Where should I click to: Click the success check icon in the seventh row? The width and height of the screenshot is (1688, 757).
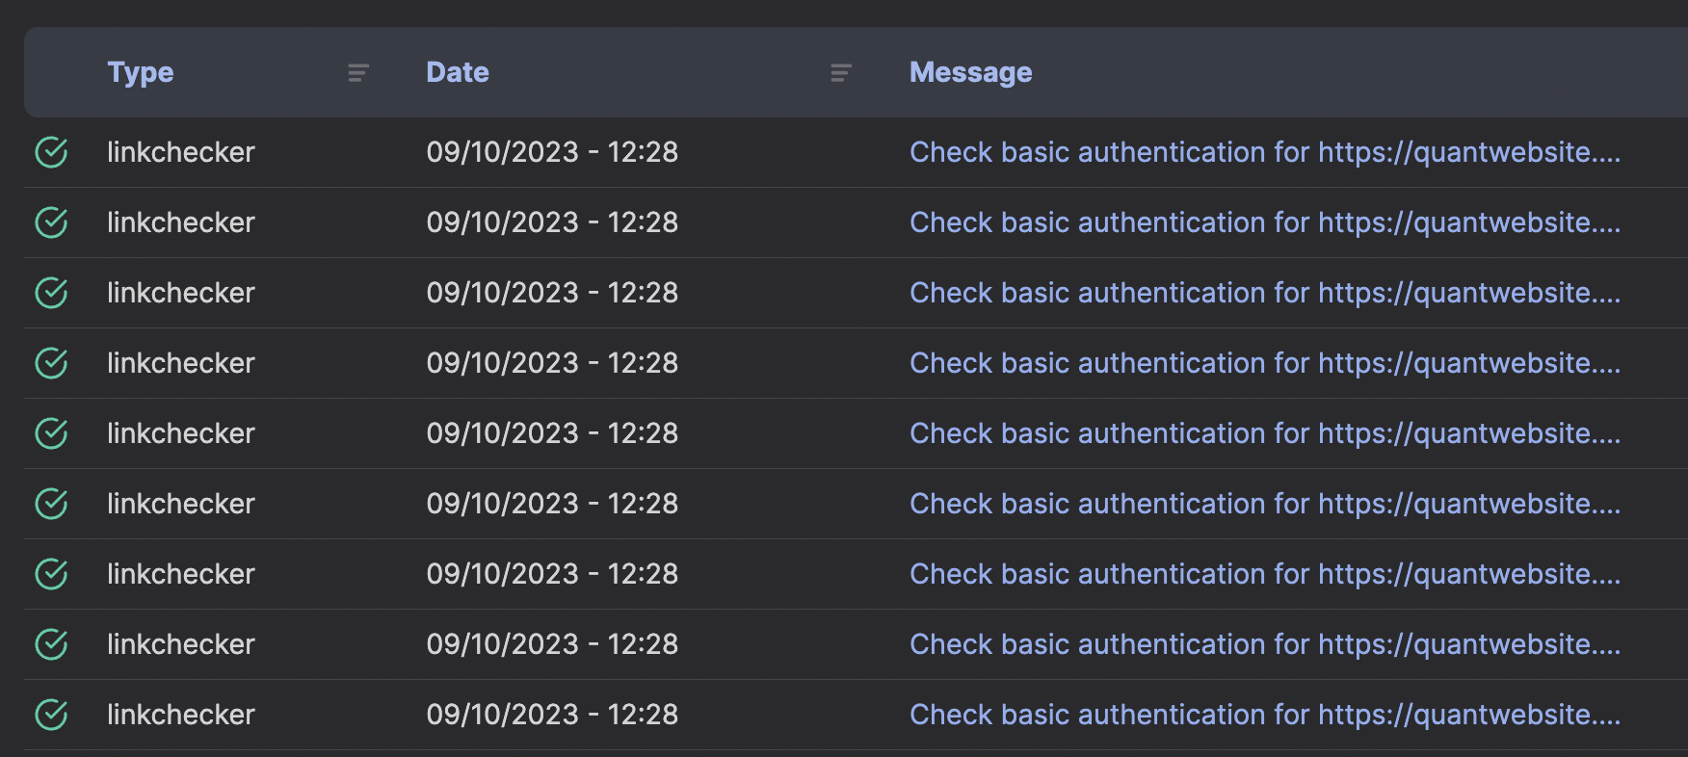tap(51, 574)
